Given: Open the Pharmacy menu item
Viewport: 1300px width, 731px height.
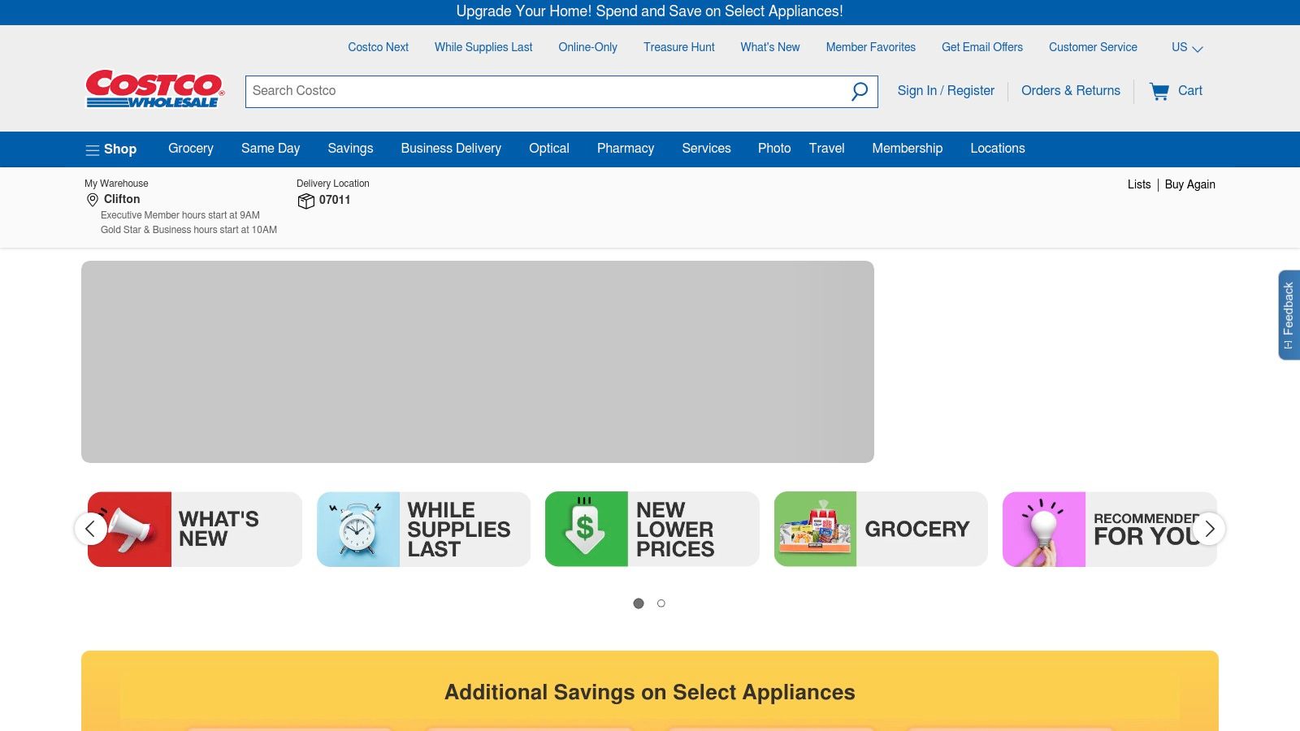Looking at the screenshot, I should 626,149.
